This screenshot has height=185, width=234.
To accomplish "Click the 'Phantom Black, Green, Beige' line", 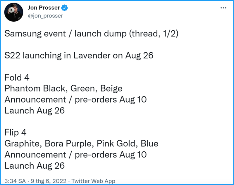I will point(63,89).
